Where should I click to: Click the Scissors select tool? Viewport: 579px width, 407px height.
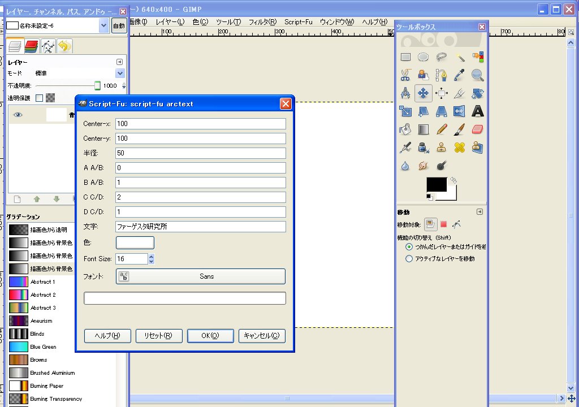point(405,75)
